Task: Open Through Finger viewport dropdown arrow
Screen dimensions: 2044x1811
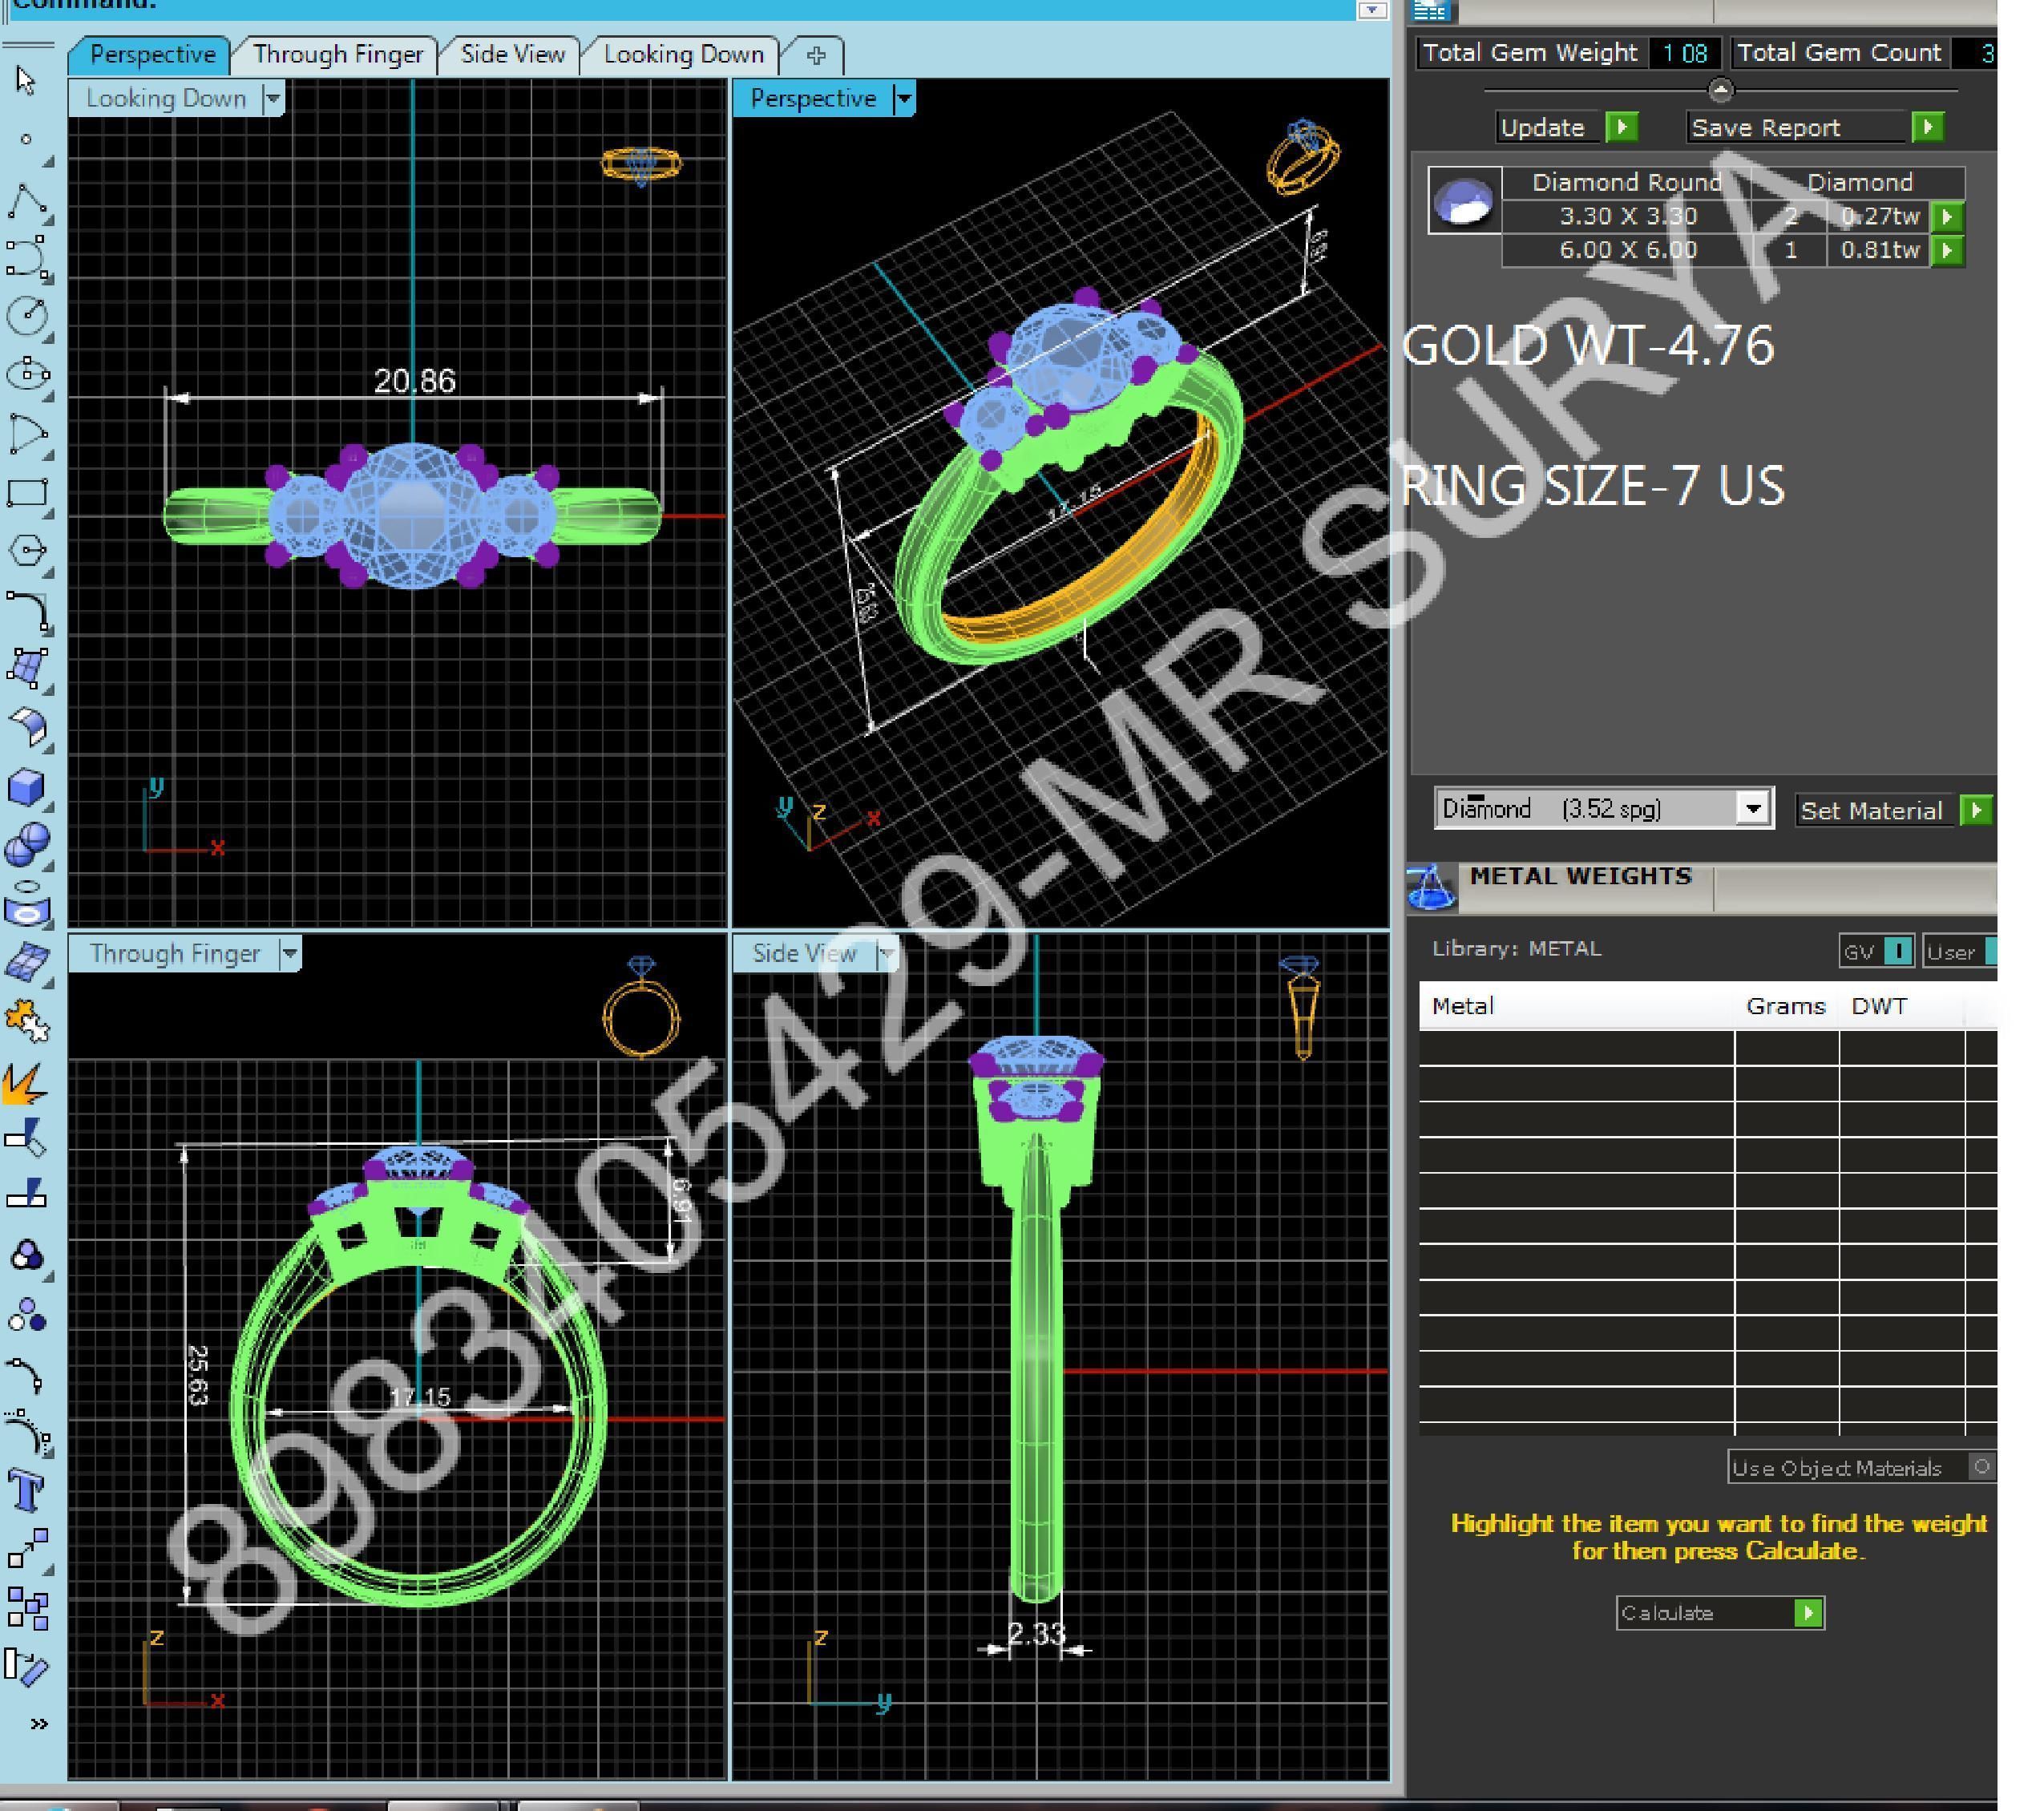Action: tap(290, 954)
